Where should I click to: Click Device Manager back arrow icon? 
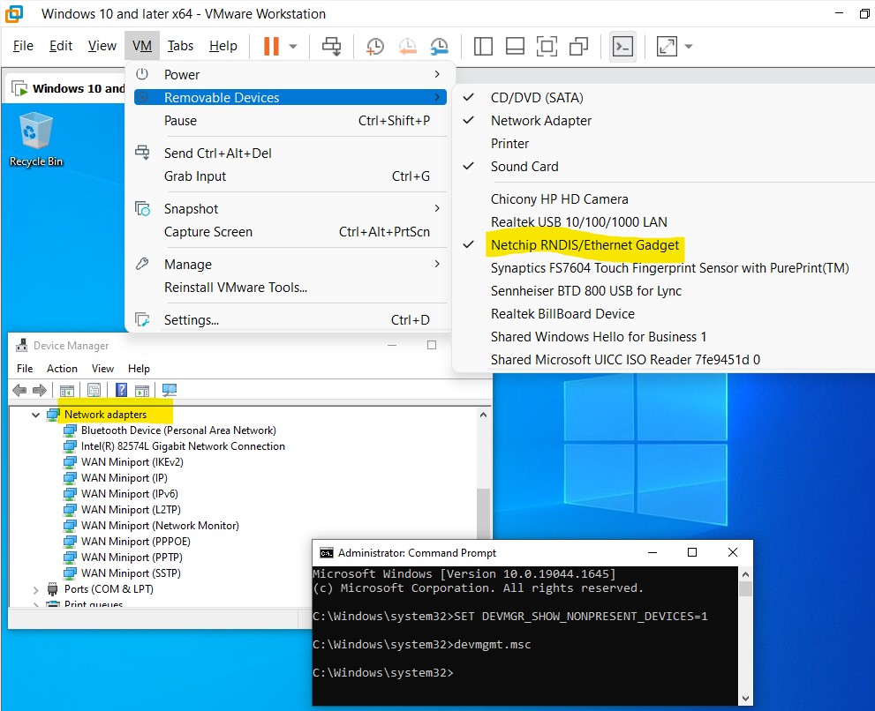click(x=19, y=390)
